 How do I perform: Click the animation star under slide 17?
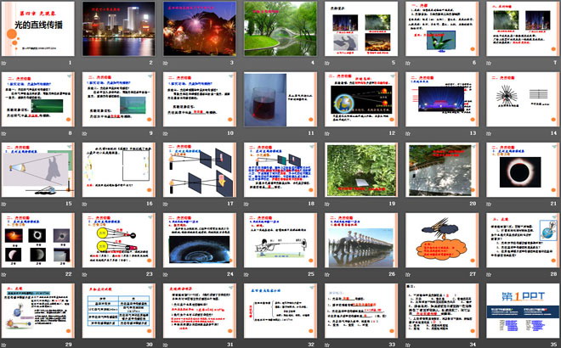coord(166,204)
